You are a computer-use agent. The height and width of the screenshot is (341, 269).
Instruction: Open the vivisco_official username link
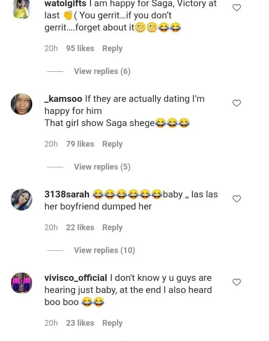75,278
